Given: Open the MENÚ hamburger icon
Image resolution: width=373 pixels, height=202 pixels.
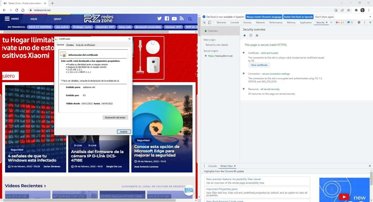Looking at the screenshot, I should coord(7,18).
